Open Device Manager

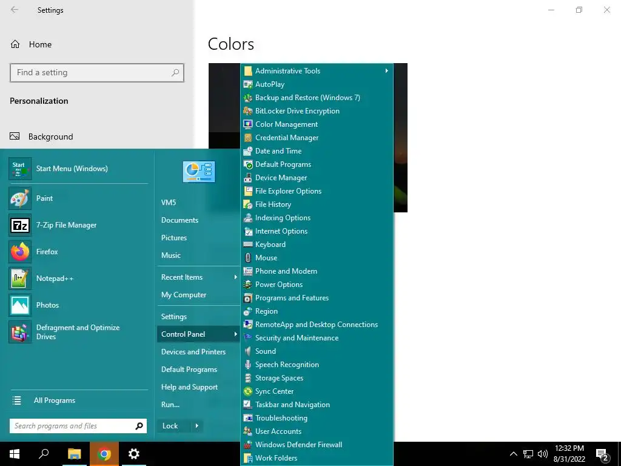(317, 178)
